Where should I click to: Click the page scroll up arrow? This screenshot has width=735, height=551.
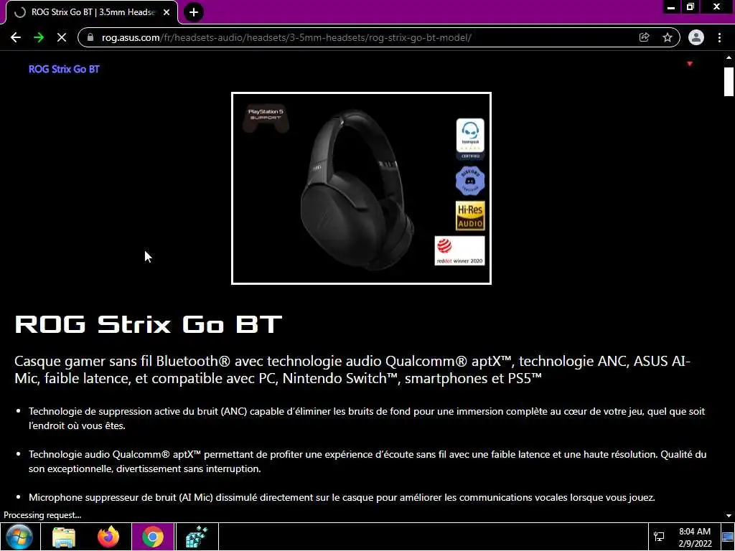729,57
